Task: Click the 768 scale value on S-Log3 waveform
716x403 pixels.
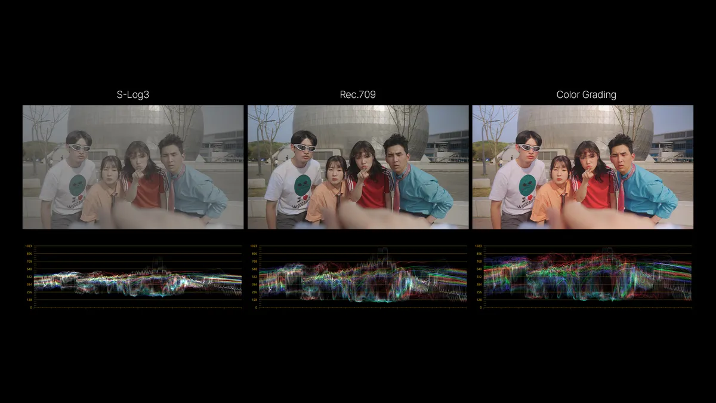Action: (x=29, y=262)
